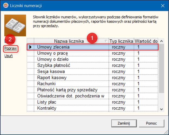Click the sort arrow in Nazwa licznika header

point(106,41)
